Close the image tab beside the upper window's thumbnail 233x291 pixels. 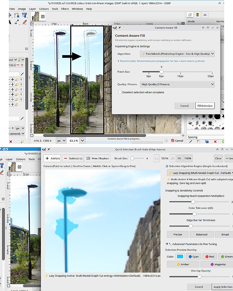point(43,16)
